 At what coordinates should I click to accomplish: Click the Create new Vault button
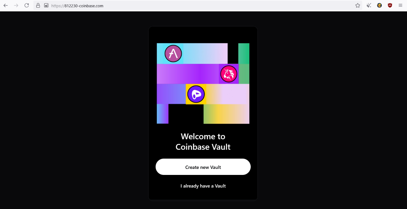(x=203, y=167)
